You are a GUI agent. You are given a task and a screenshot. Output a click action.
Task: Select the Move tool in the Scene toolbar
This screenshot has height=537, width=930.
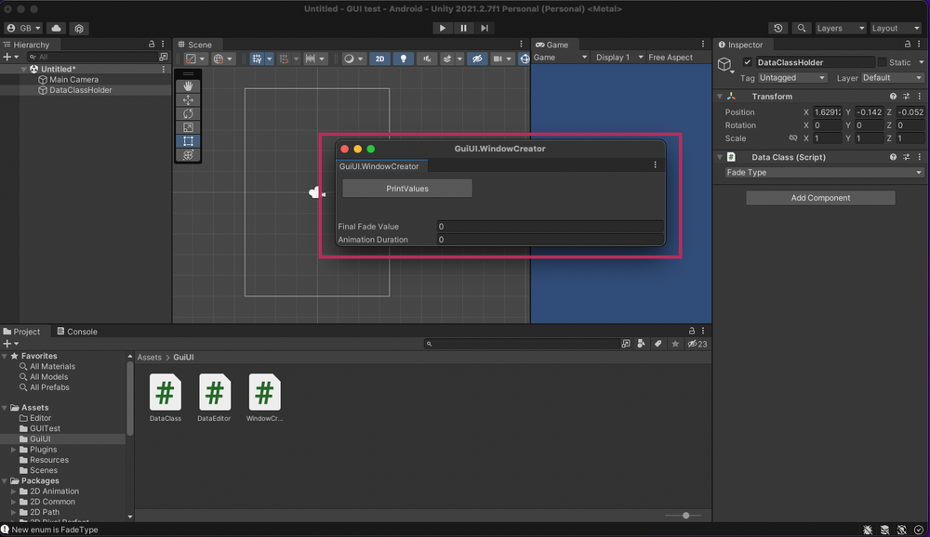[188, 99]
